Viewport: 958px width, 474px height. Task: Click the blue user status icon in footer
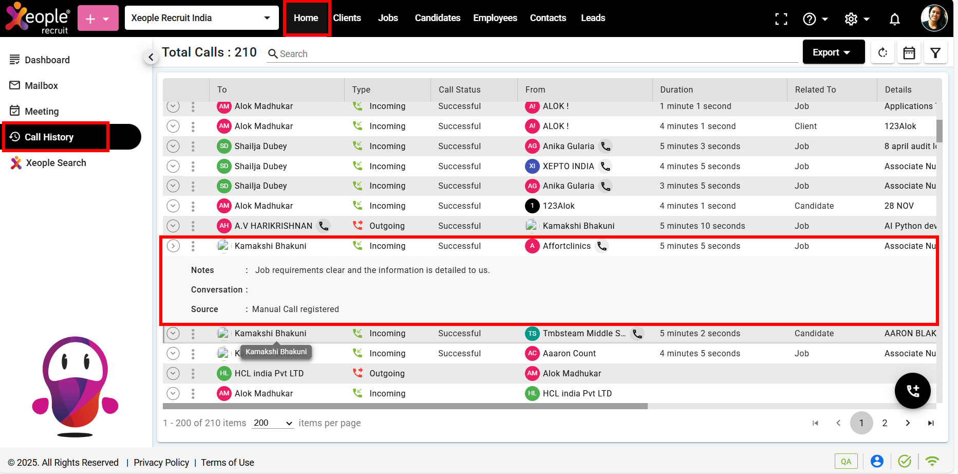(x=877, y=461)
